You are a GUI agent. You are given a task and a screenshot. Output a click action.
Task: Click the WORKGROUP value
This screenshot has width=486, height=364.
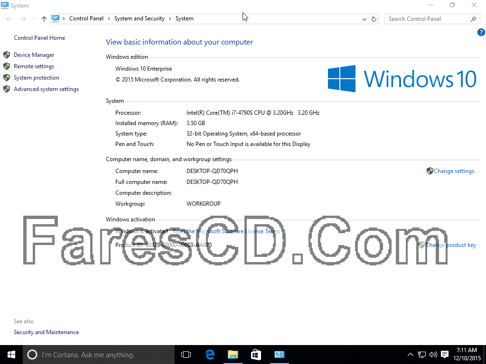click(x=203, y=204)
